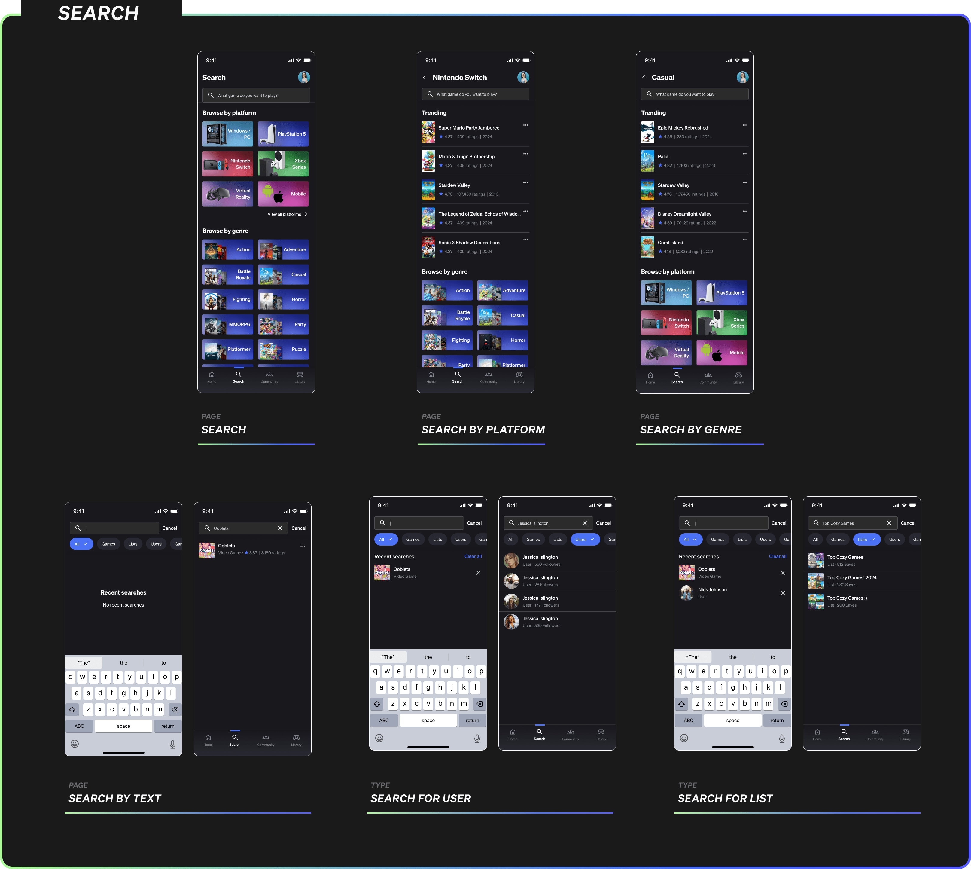Toggle selected Lists chip above Top Cozy Games results

(x=867, y=540)
